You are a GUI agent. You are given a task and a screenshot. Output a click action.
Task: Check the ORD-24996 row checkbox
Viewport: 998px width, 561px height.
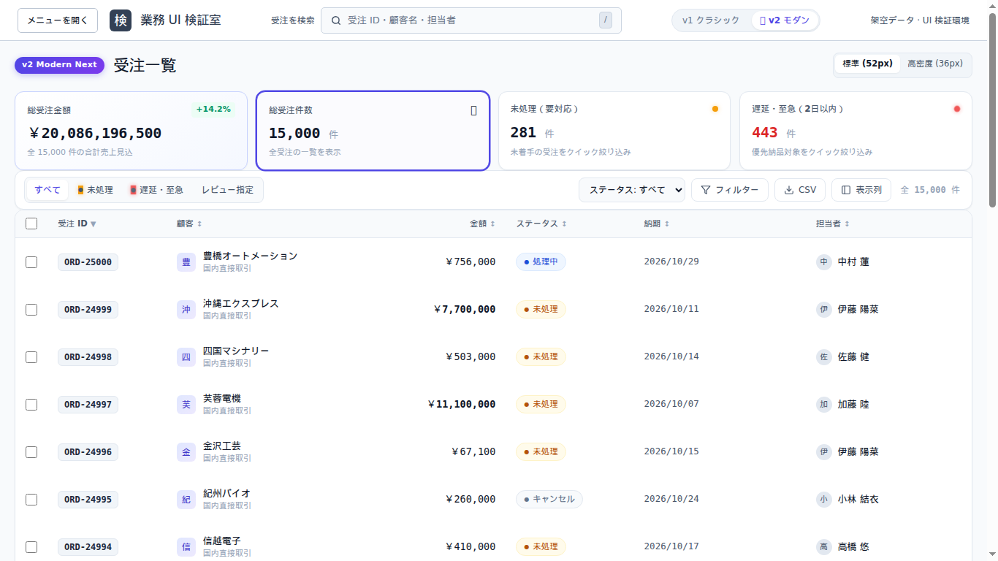pyautogui.click(x=31, y=452)
